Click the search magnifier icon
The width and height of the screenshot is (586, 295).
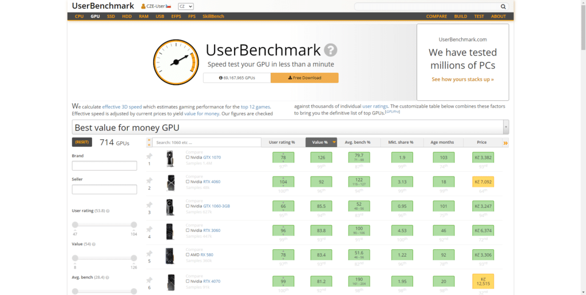(503, 6)
